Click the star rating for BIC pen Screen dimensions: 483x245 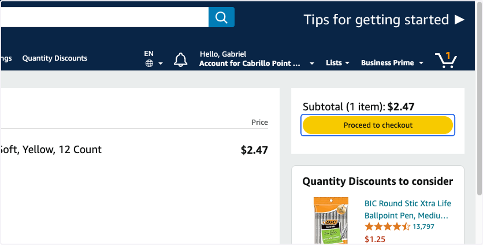387,226
